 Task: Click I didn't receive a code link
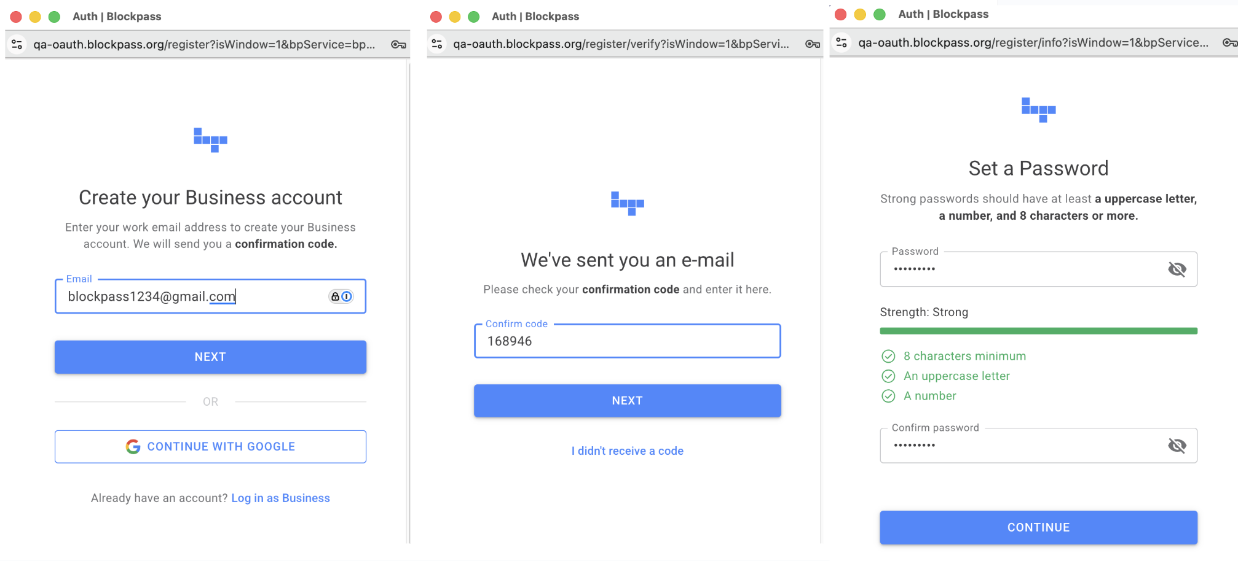[x=627, y=451]
